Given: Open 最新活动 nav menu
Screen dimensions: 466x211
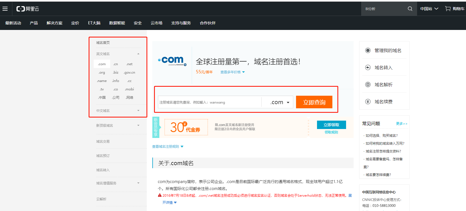Looking at the screenshot, I should pyautogui.click(x=13, y=23).
